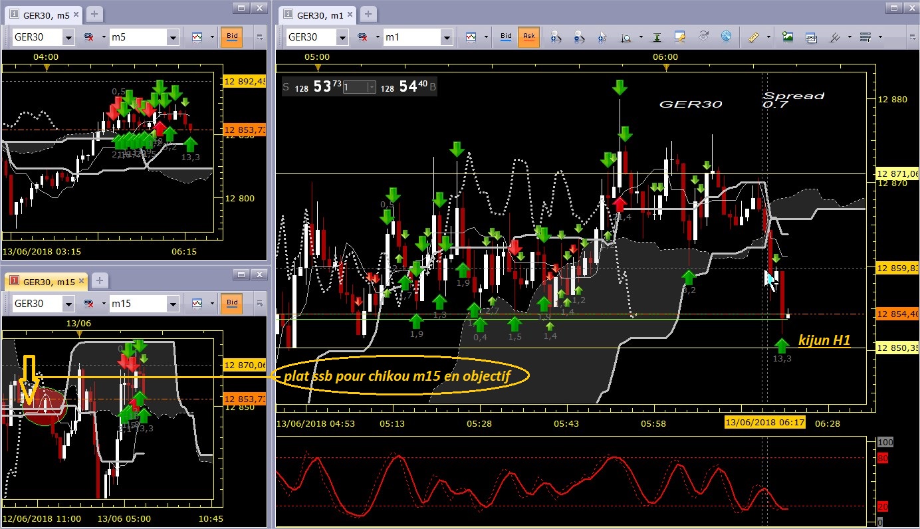The image size is (920, 529).
Task: Click the 13/06/2018 06:17 crosshair time label
Action: point(764,423)
